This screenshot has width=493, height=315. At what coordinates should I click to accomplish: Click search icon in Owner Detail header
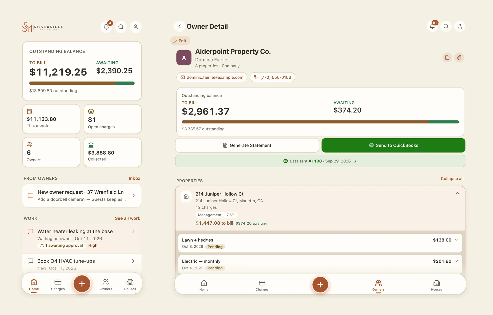tap(446, 26)
